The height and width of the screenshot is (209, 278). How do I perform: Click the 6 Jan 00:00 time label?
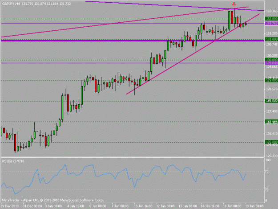click(98, 206)
